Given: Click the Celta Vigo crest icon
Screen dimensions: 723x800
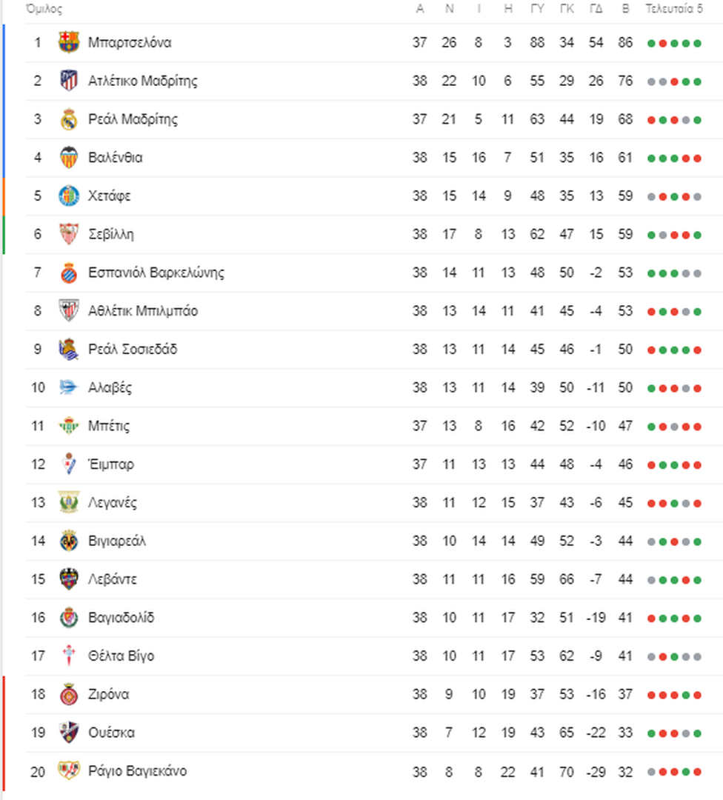Looking at the screenshot, I should point(69,656).
